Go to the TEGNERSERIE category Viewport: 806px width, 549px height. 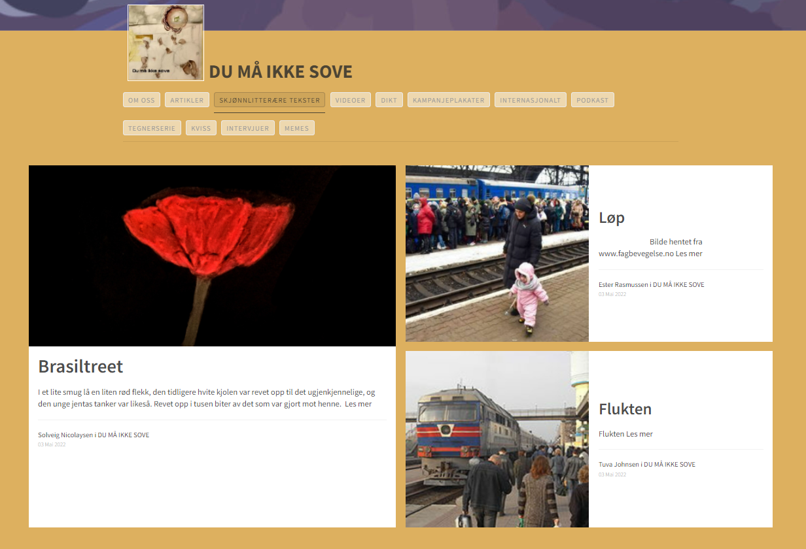152,128
